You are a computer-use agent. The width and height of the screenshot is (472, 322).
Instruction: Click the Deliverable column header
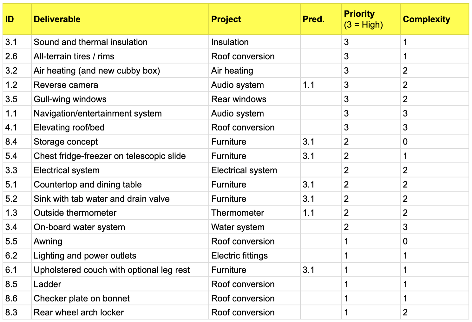pyautogui.click(x=57, y=19)
